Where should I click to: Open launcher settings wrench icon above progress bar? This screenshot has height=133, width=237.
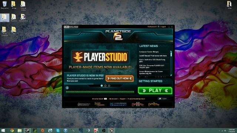[x=67, y=88]
